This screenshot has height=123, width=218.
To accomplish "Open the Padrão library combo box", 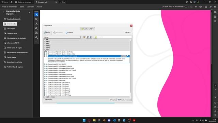I will pos(62,37).
